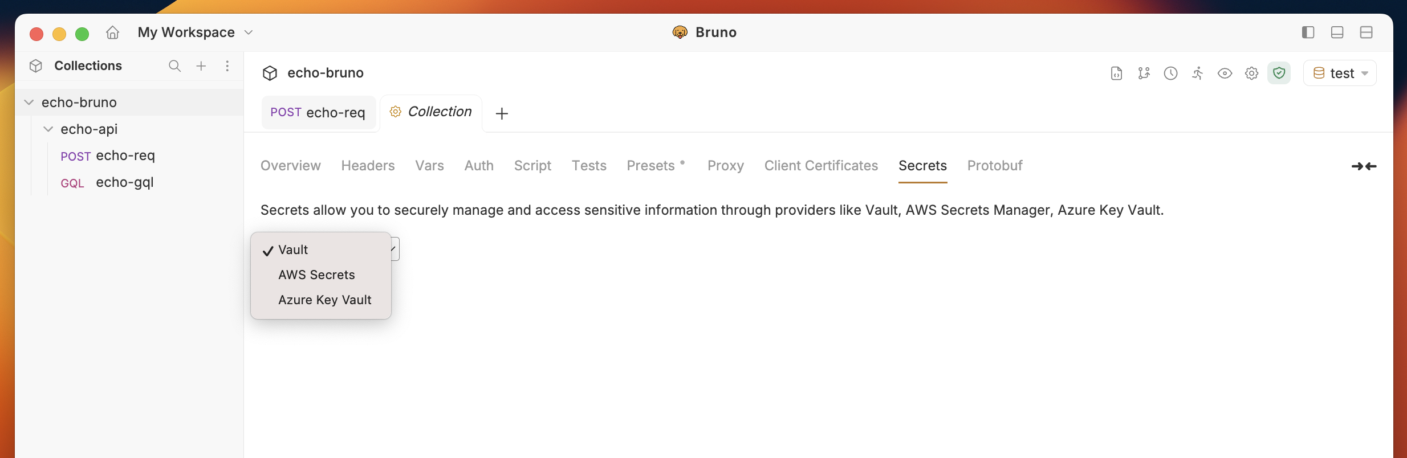Open the Protobuf tab
Image resolution: width=1407 pixels, height=458 pixels.
(x=994, y=166)
